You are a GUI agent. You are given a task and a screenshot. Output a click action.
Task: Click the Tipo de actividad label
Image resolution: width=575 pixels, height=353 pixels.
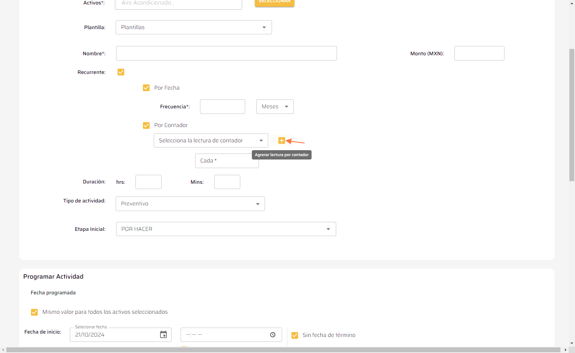click(84, 201)
